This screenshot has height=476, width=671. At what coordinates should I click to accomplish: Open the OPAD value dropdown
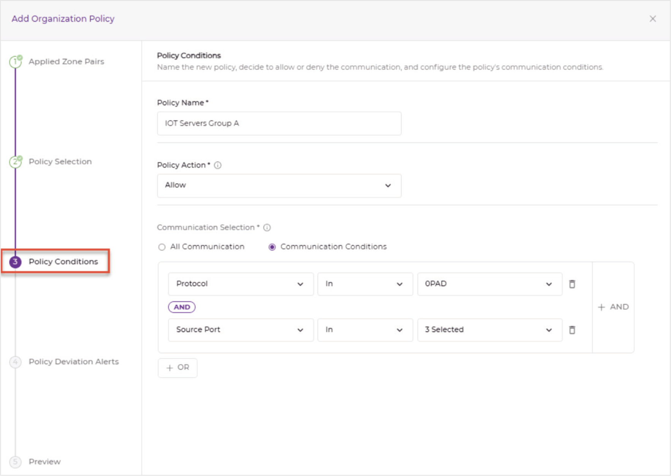click(x=490, y=284)
